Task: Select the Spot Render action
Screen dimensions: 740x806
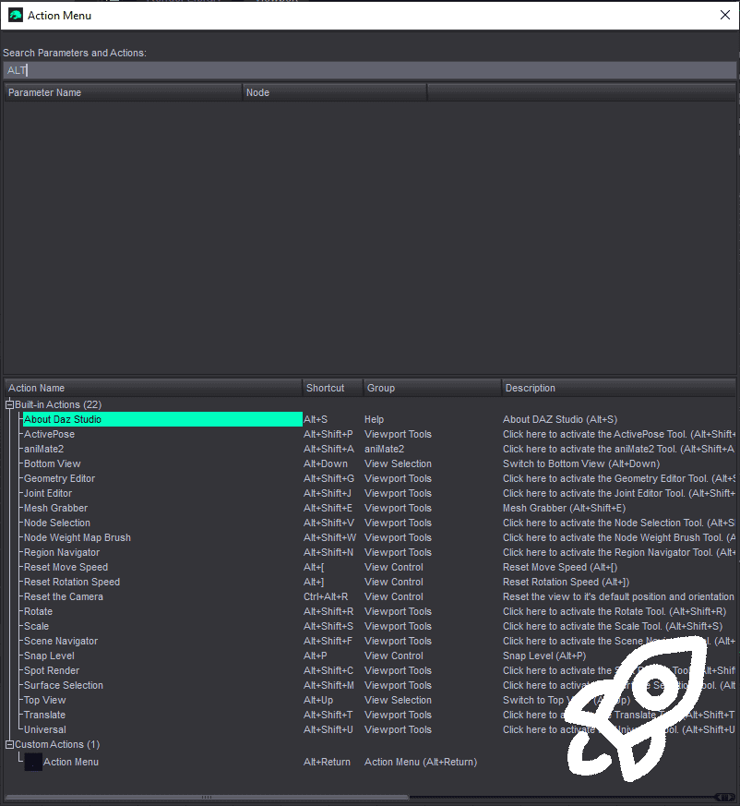Action: pyautogui.click(x=52, y=671)
